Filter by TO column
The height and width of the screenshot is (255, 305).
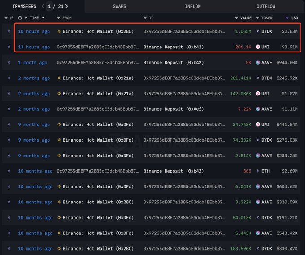(x=145, y=18)
